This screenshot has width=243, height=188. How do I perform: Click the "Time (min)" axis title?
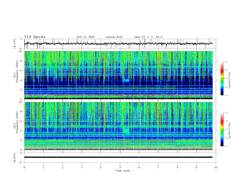(x=123, y=170)
